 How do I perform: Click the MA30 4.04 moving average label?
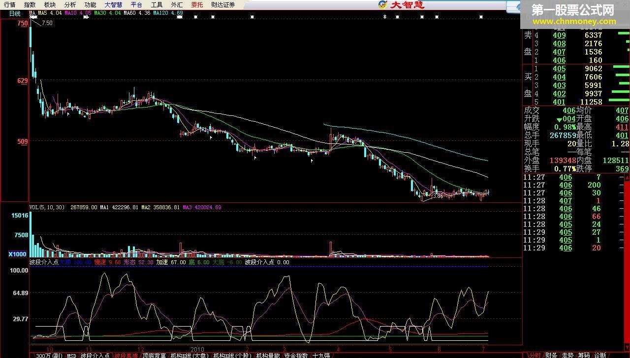click(107, 13)
